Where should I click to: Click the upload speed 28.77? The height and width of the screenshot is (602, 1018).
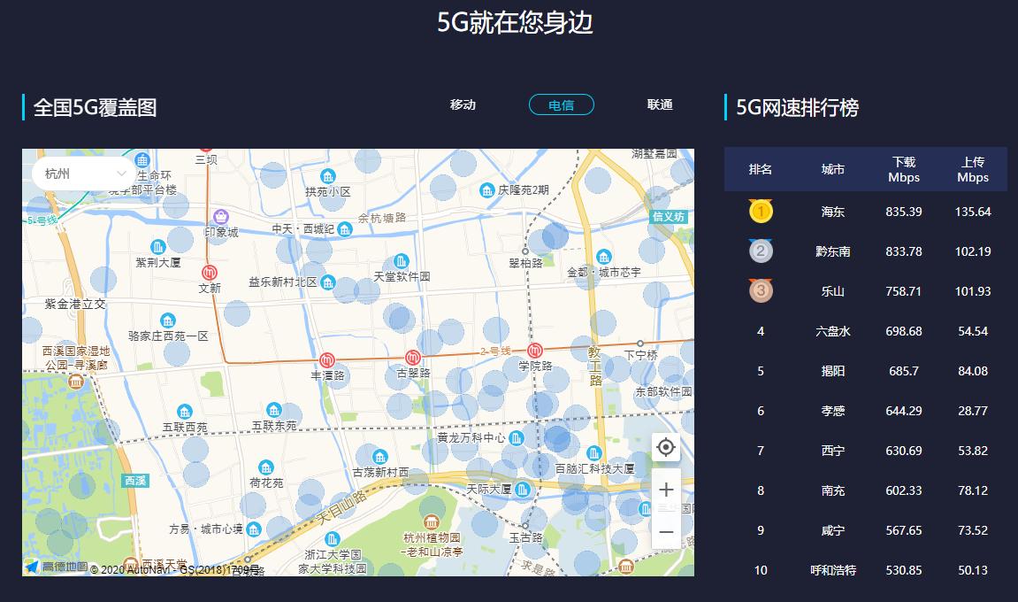coord(973,411)
